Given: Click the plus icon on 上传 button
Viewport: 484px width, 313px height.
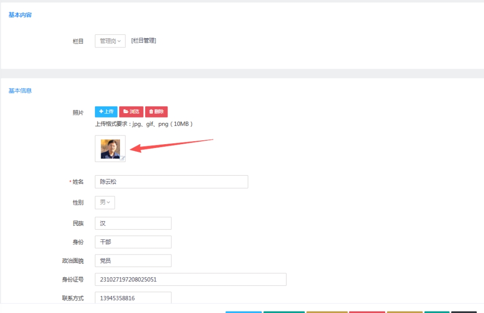Looking at the screenshot, I should (101, 112).
